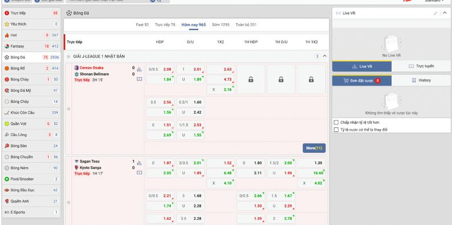Select the Fantasy sidebar category

(x=31, y=46)
